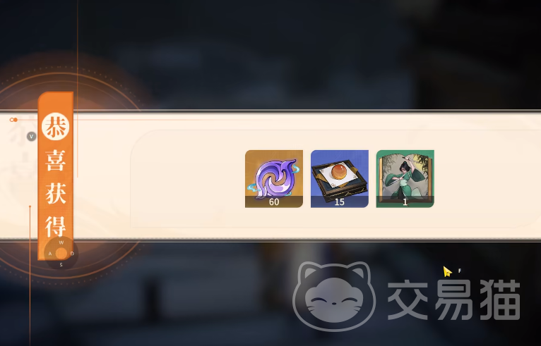Click the quantity 60 label
The image size is (541, 346).
pos(274,202)
